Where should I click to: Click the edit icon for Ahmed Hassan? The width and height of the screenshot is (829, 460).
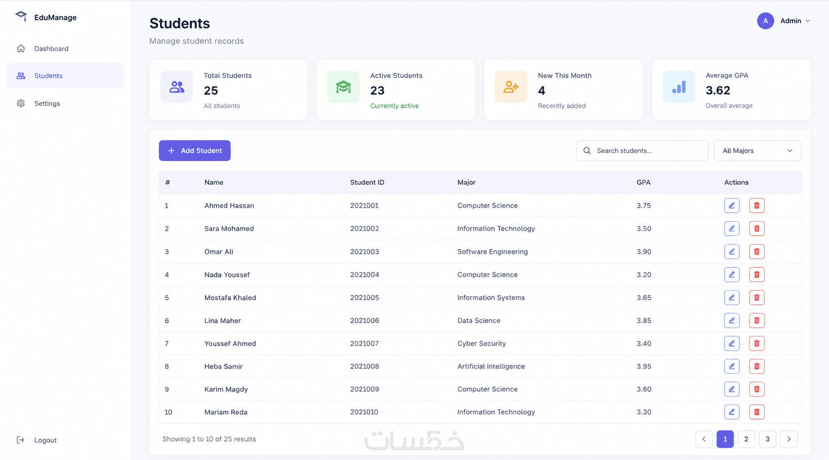tap(732, 205)
